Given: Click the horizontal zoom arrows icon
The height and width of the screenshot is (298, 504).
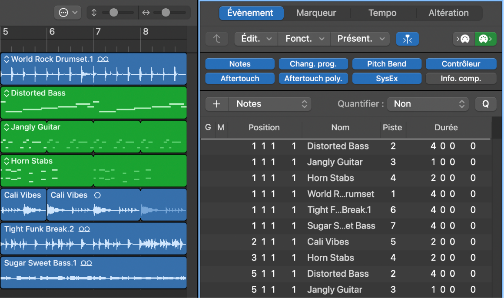Looking at the screenshot, I should (146, 13).
